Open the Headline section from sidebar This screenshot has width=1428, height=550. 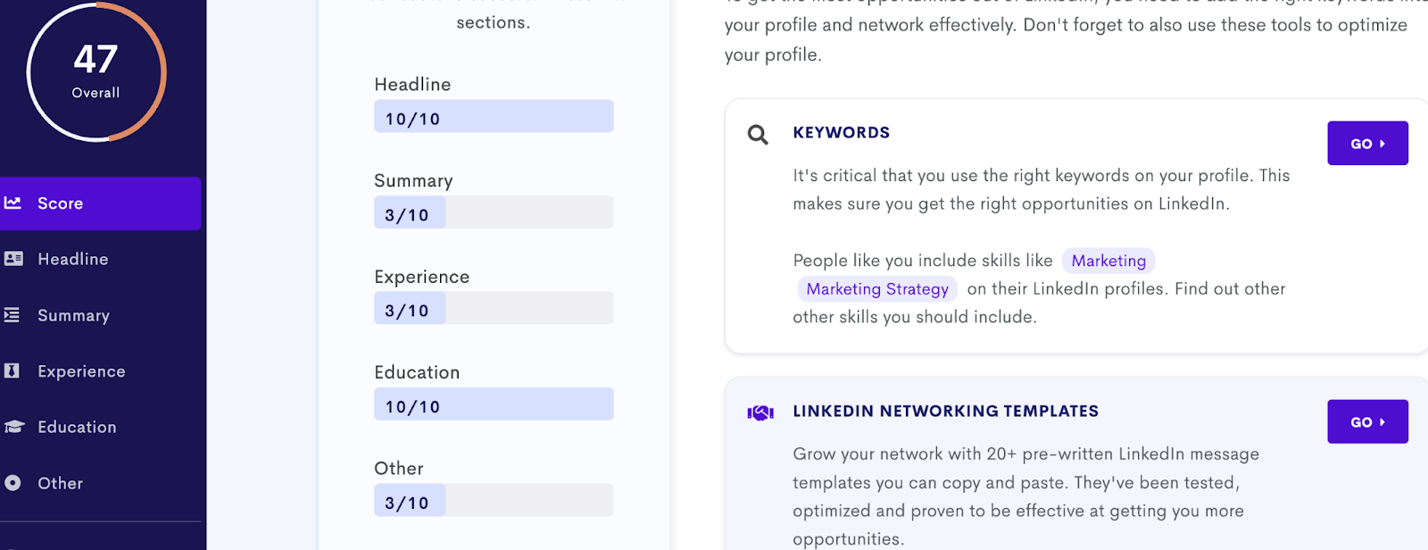tap(73, 259)
